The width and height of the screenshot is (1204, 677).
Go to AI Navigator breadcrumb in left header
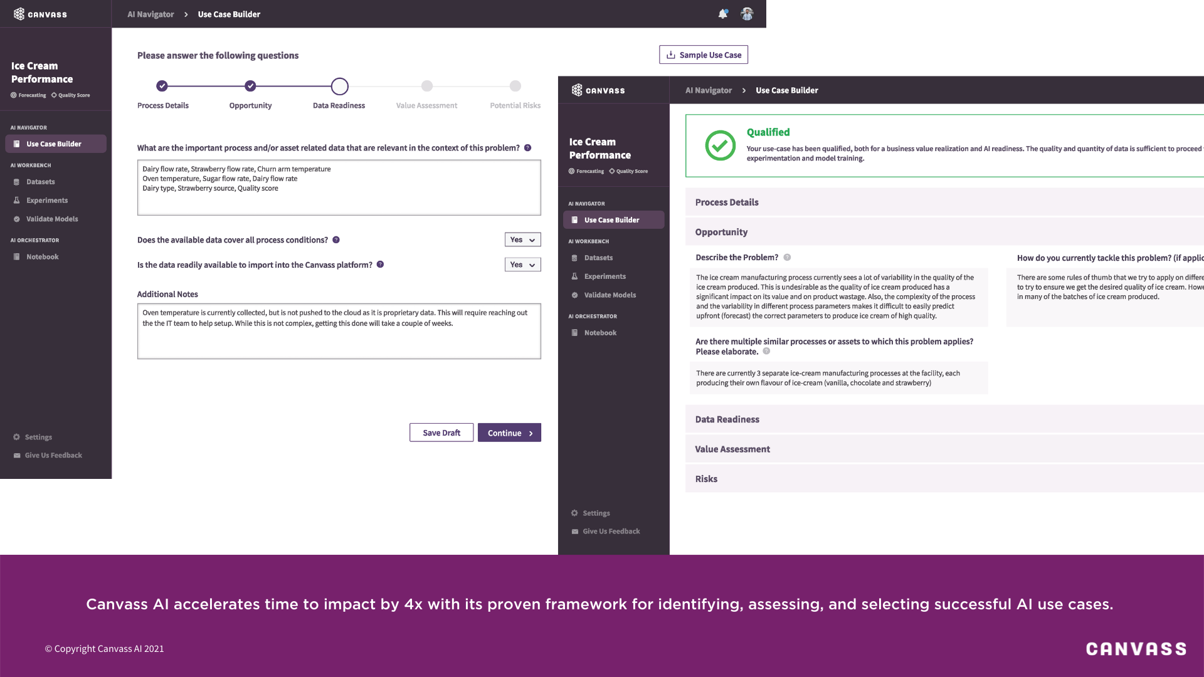pos(150,14)
